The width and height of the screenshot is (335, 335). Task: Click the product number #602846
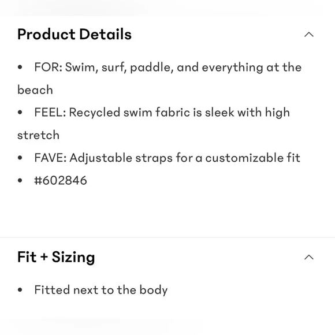pos(61,180)
